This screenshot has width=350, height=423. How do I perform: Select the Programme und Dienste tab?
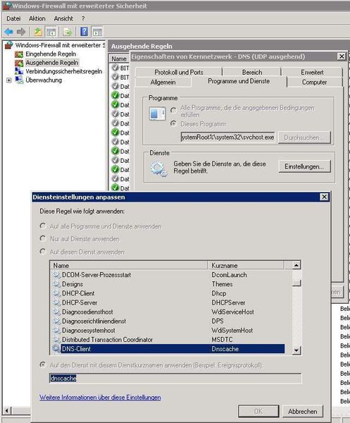239,81
